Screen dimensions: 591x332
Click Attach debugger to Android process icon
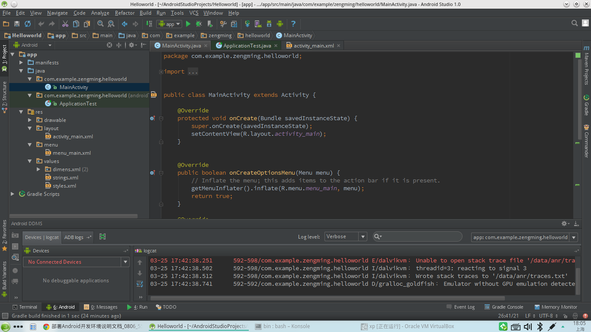[210, 24]
